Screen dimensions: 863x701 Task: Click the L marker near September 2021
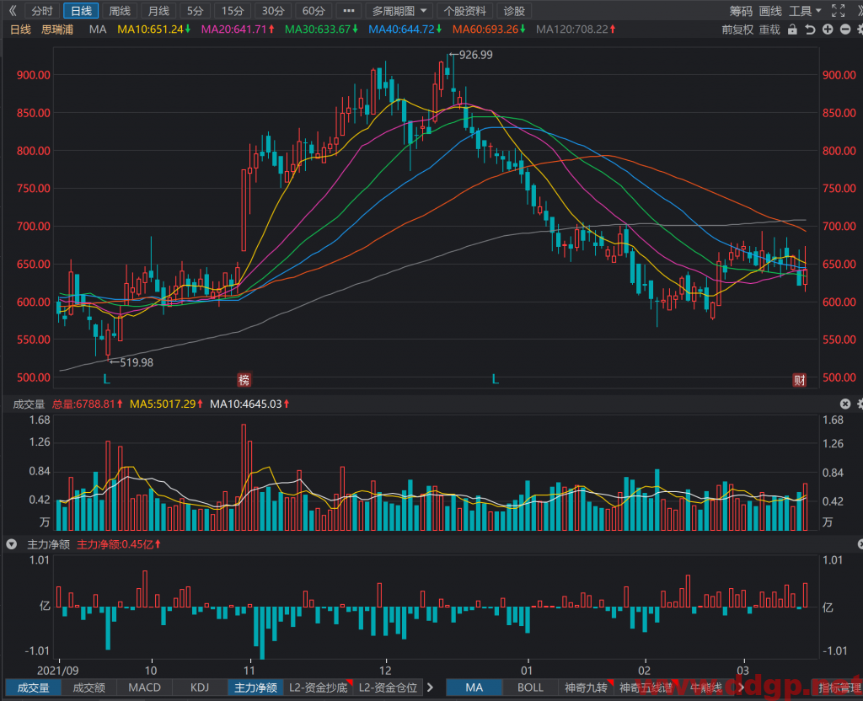(106, 379)
